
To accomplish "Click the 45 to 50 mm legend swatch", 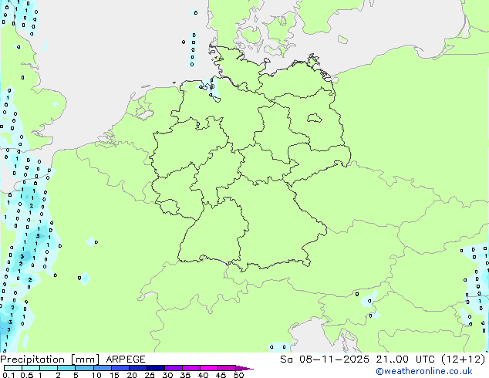I will point(227,368).
